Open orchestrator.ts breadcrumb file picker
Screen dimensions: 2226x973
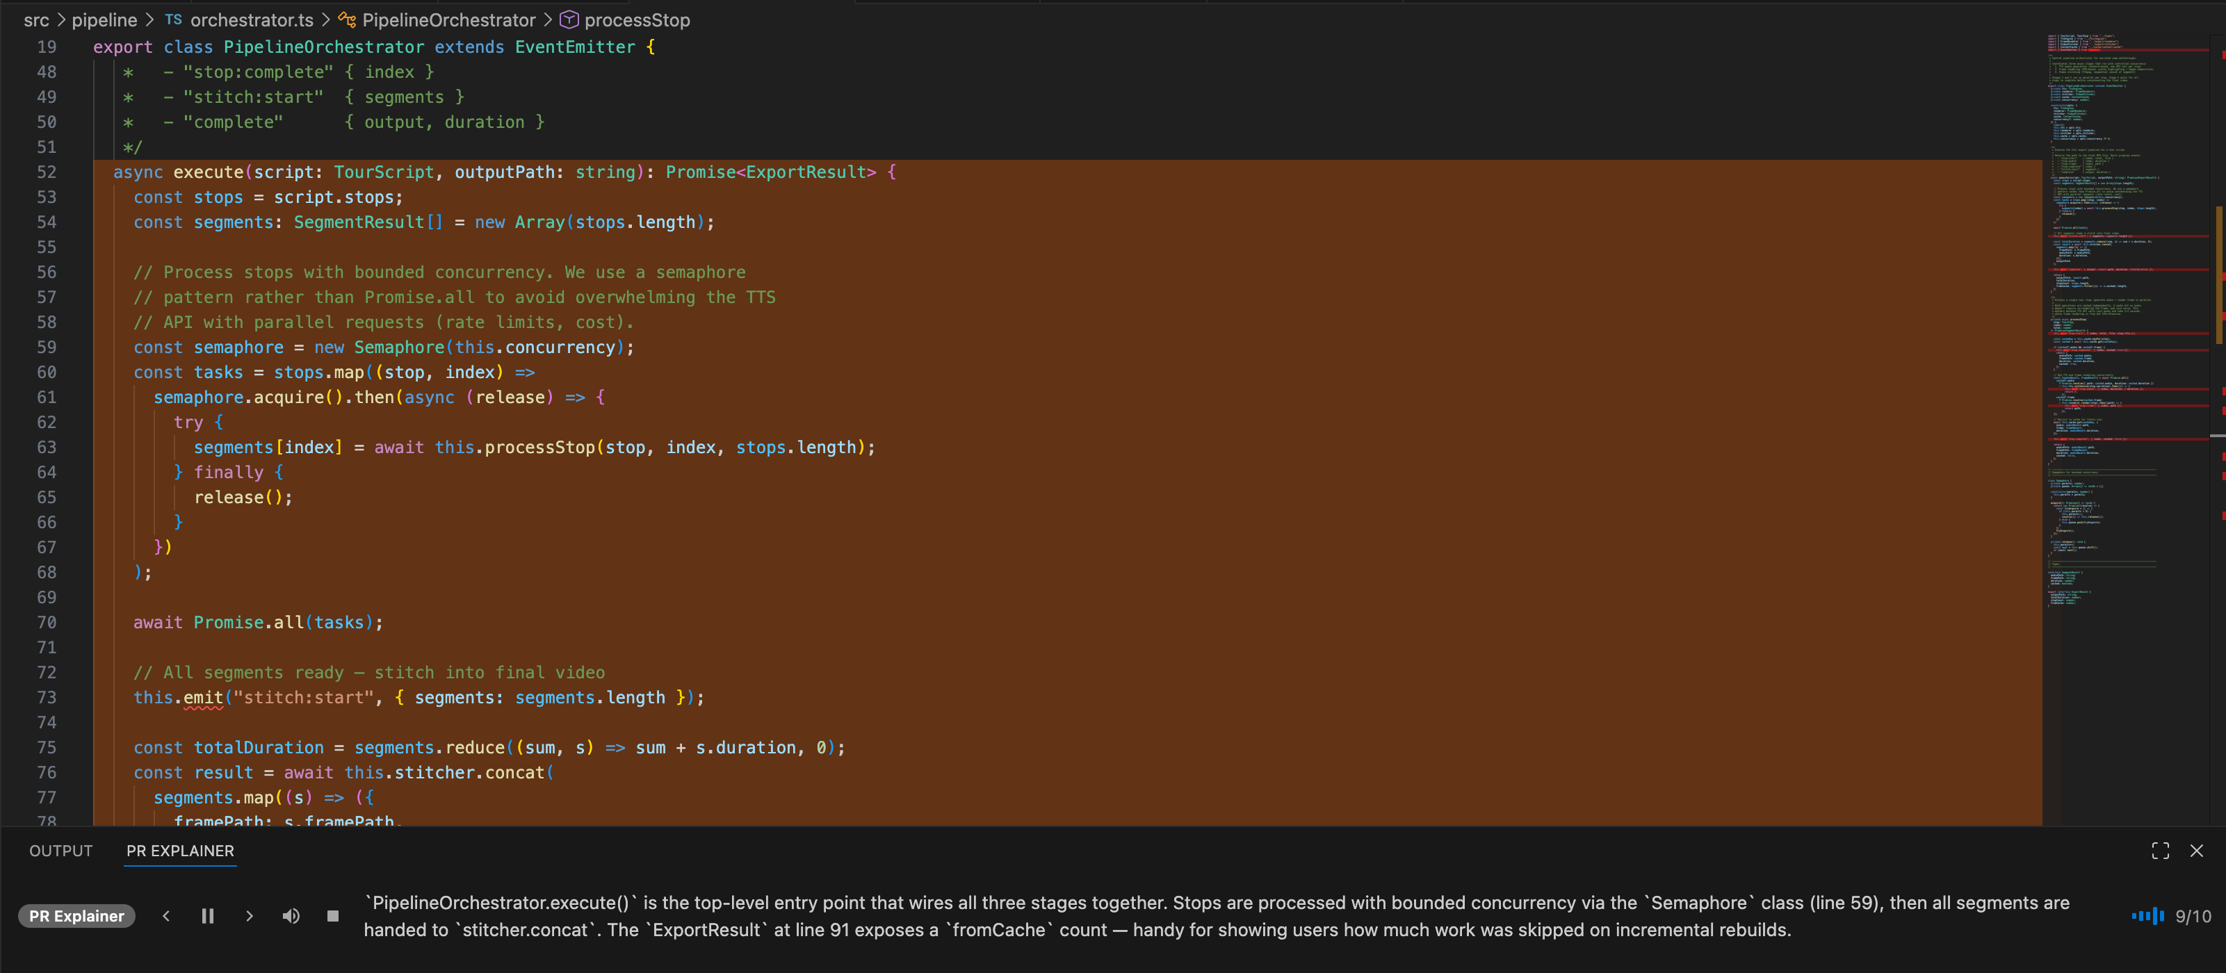pos(250,20)
